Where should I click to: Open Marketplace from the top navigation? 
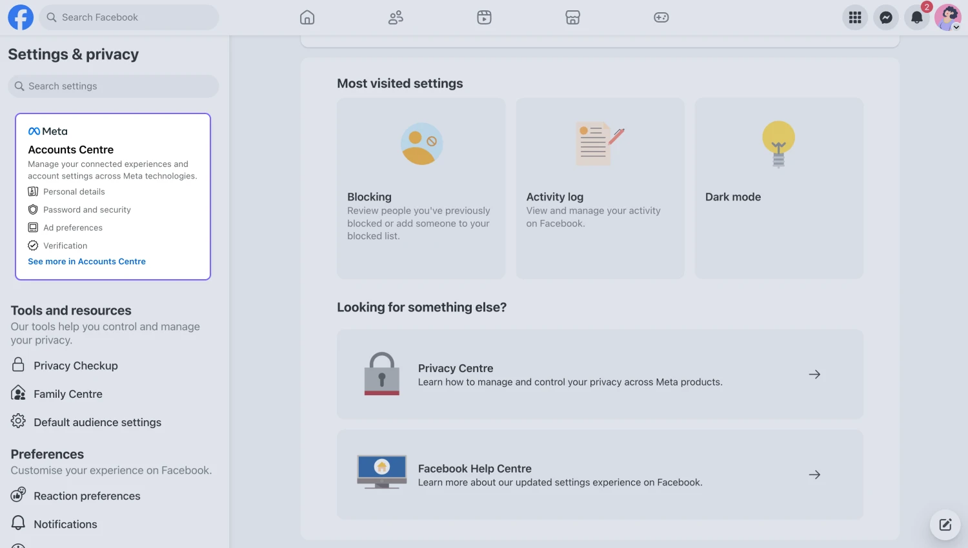pyautogui.click(x=572, y=17)
